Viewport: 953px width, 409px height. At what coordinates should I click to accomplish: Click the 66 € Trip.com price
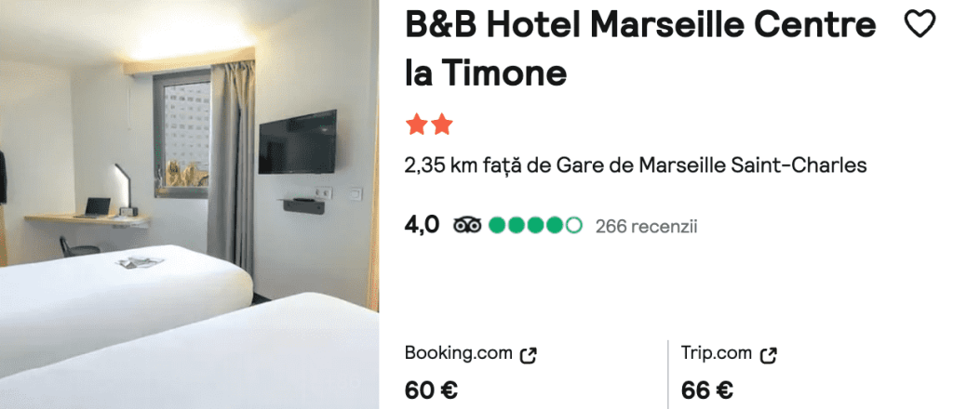[707, 390]
